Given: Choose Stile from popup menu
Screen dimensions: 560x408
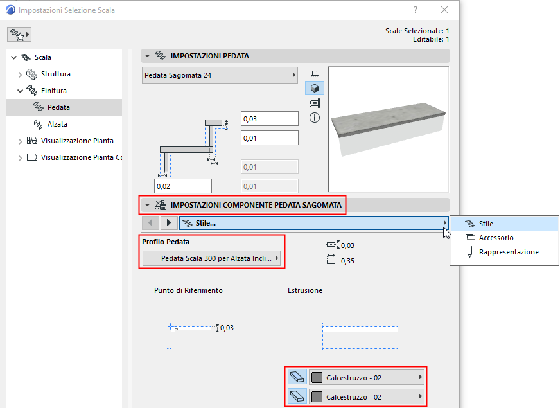Looking at the screenshot, I should click(x=504, y=224).
